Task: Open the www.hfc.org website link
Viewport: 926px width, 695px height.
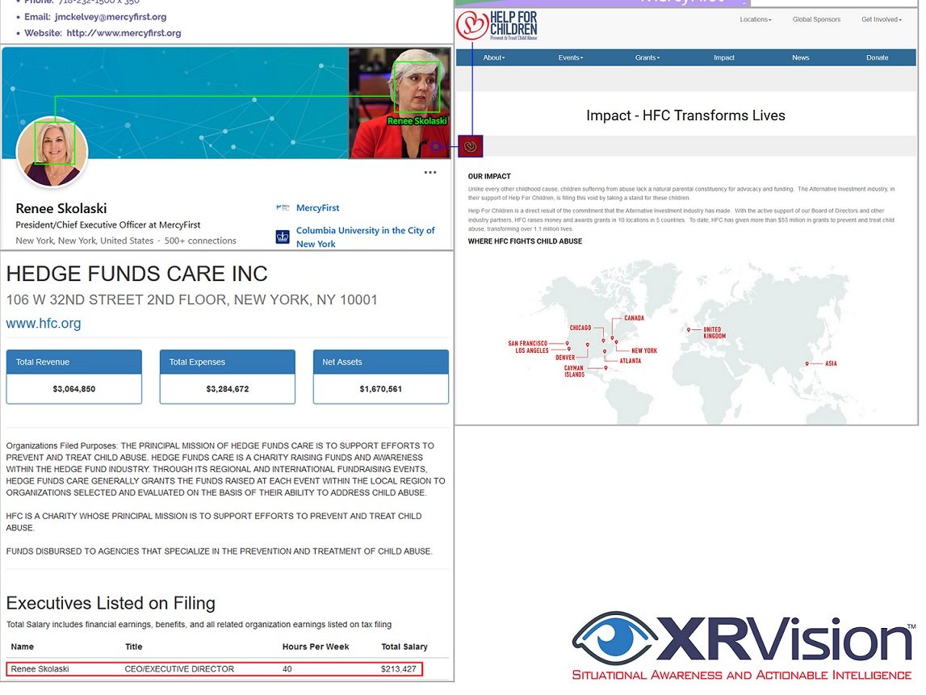Action: (x=44, y=324)
